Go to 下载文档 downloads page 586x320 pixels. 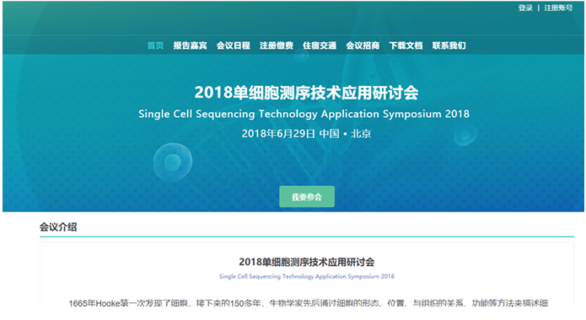point(406,45)
